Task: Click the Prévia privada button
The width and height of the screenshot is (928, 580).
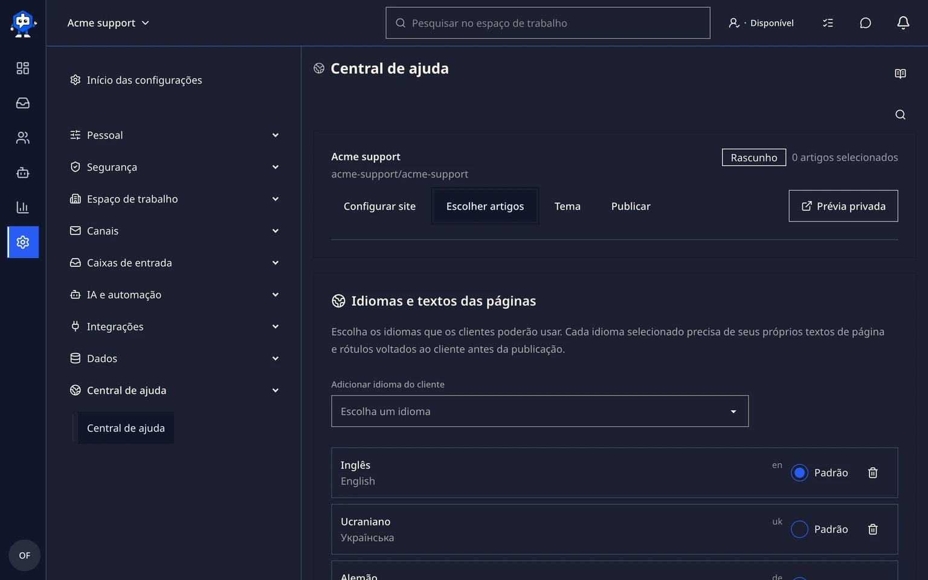Action: pyautogui.click(x=843, y=206)
